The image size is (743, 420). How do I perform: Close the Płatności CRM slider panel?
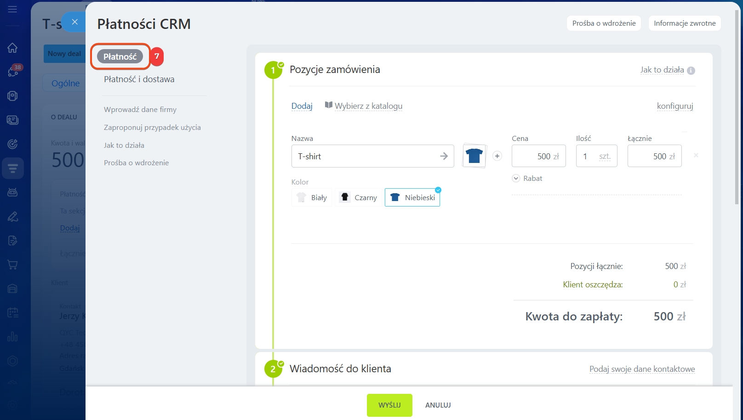[x=74, y=22]
